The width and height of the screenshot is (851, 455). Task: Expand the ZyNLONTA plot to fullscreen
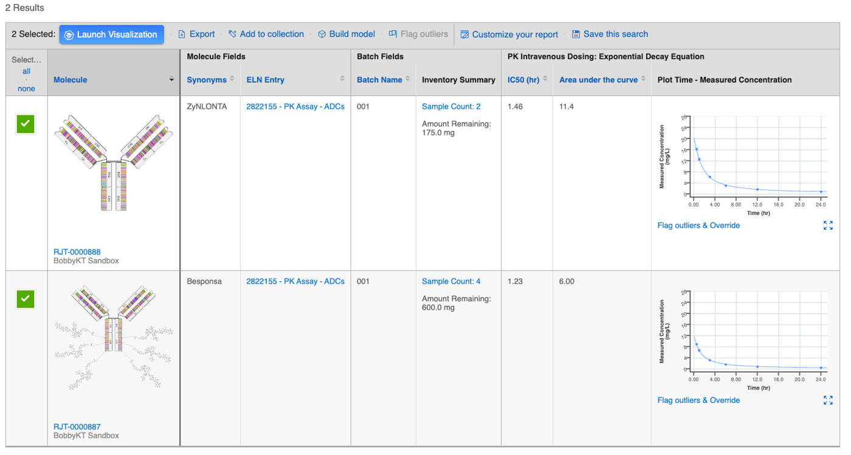coord(827,225)
